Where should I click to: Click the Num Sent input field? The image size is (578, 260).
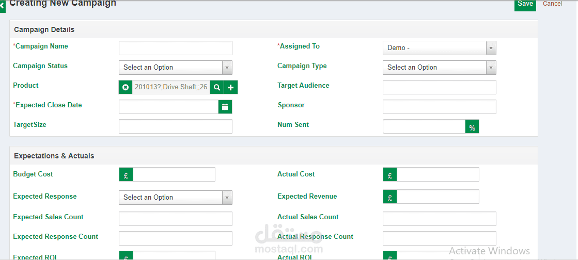[x=424, y=126]
